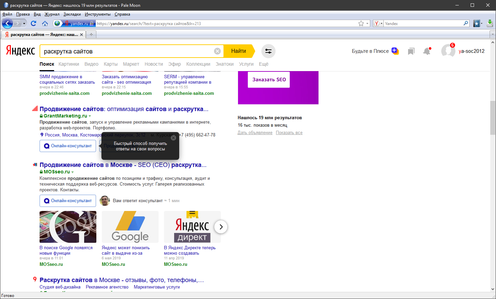
Task: Switch to the Маркет search tab
Action: point(131,64)
